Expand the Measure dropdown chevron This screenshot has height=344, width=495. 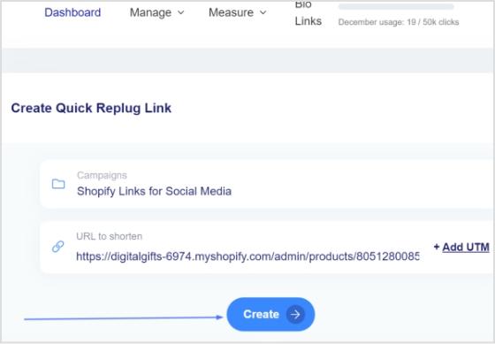coord(263,12)
